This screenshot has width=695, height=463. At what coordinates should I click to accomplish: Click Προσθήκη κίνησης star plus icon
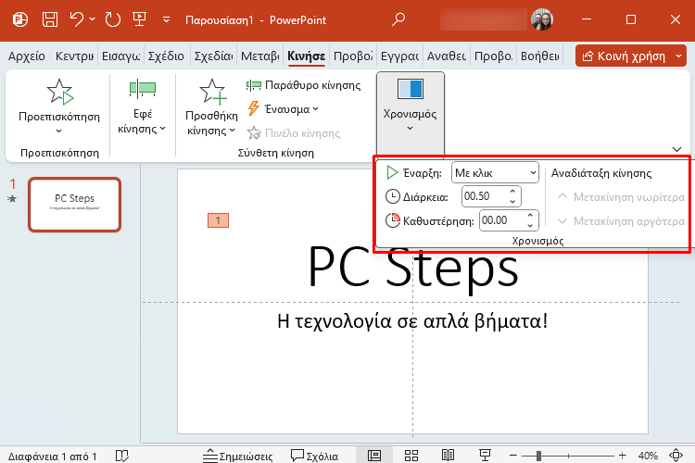[x=213, y=92]
